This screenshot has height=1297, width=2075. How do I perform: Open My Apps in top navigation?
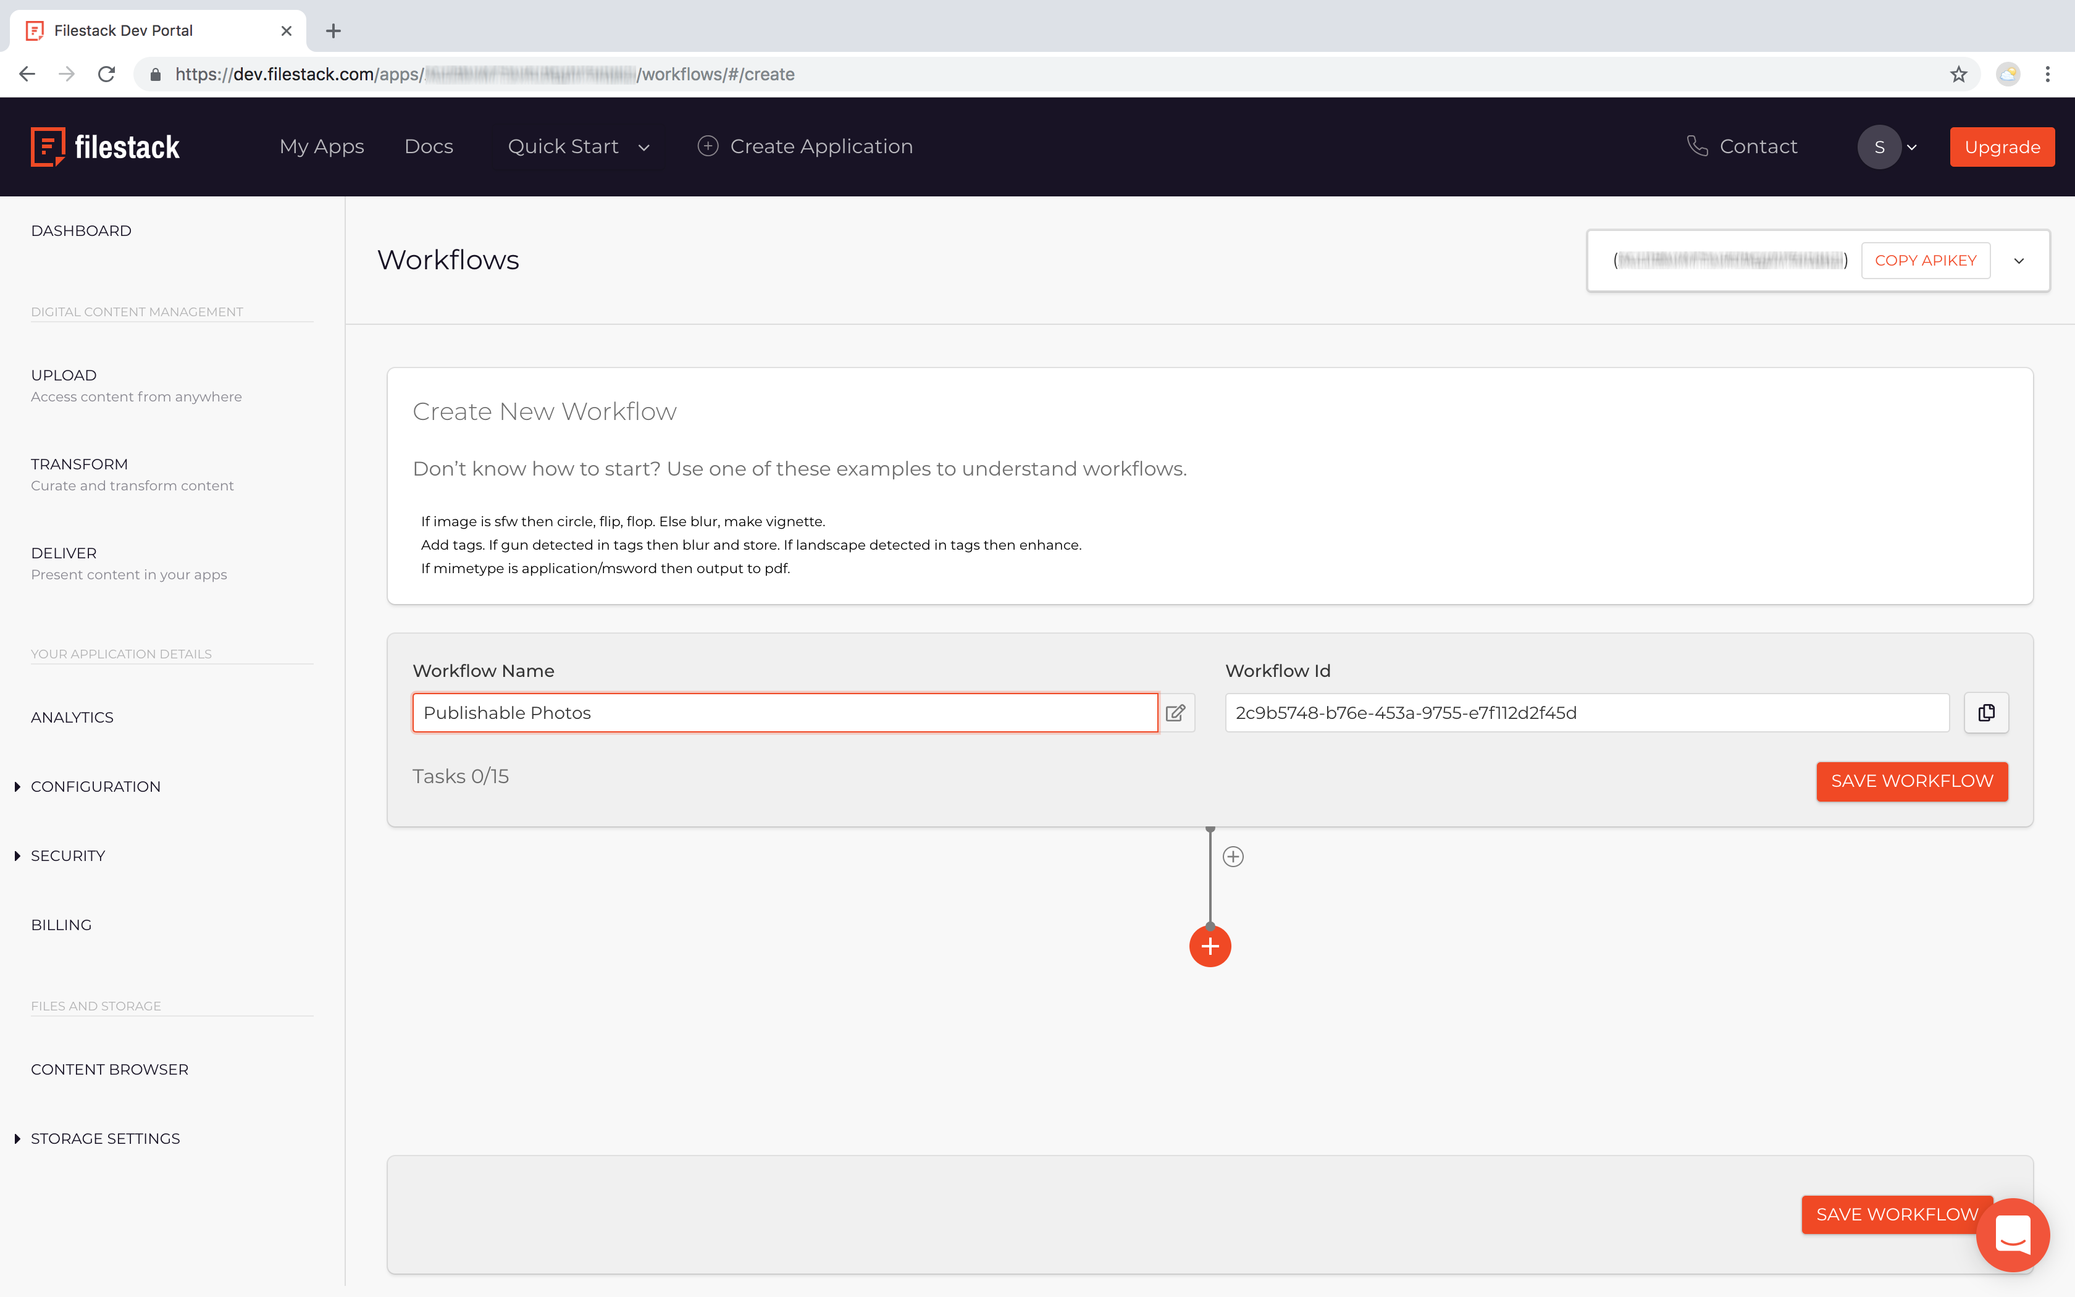pos(322,147)
